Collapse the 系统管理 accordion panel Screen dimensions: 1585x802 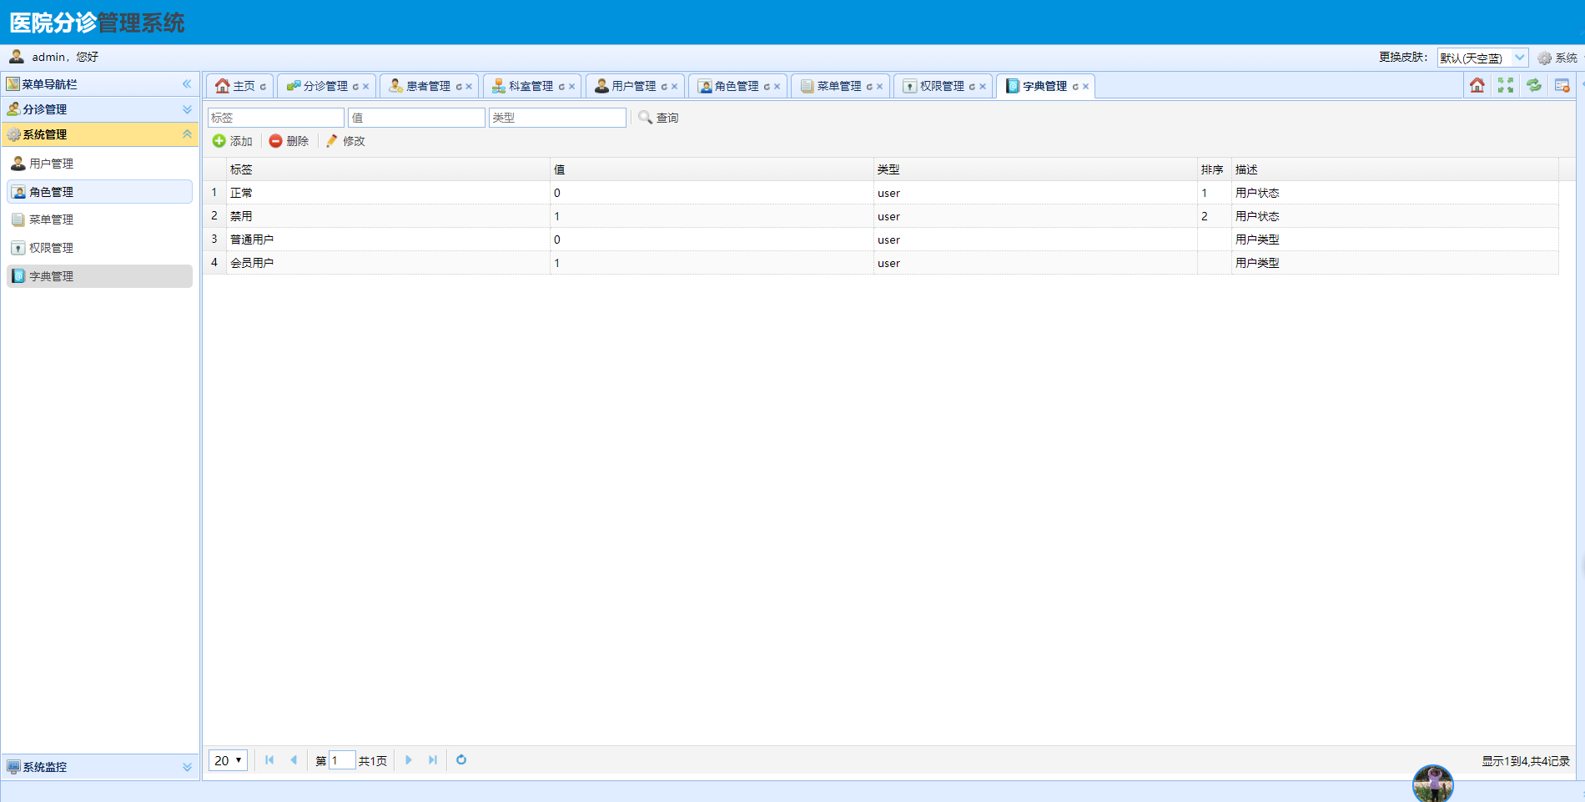tap(187, 134)
